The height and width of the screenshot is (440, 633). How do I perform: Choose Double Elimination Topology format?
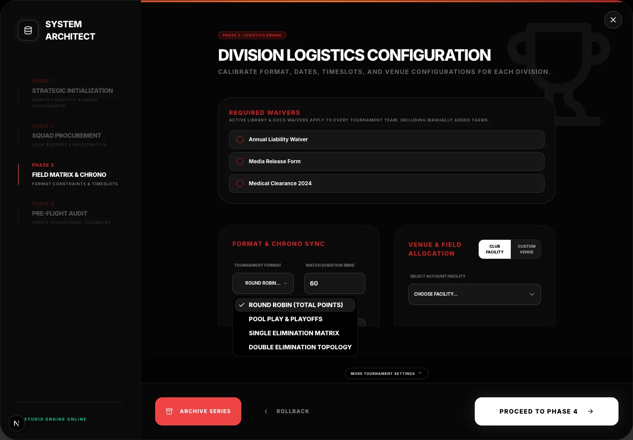point(295,347)
